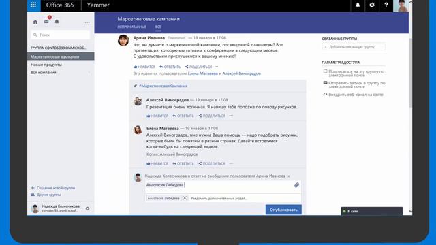
Task: Click the pencil edit topics icon
Action: 135,86
